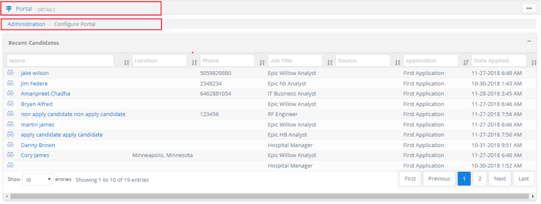Toggle Application column sort order icon
Viewport: 541px width, 204px height.
[x=466, y=62]
